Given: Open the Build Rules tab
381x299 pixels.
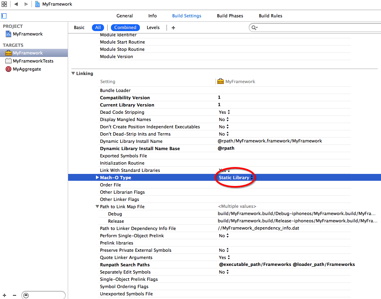Looking at the screenshot, I should [271, 16].
